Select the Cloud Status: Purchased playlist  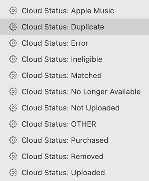pyautogui.click(x=74, y=140)
